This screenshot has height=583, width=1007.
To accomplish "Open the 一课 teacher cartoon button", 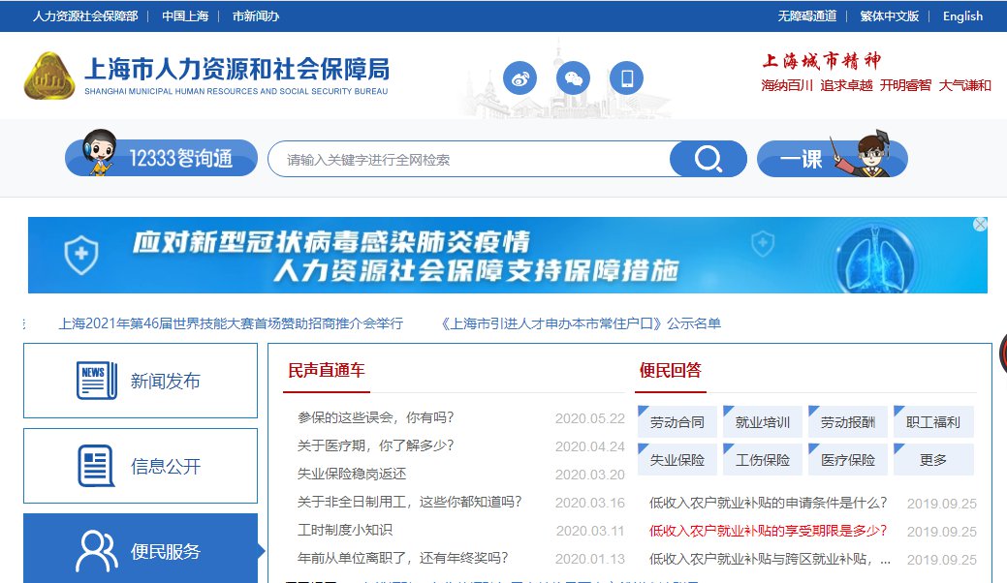I will click(x=832, y=159).
